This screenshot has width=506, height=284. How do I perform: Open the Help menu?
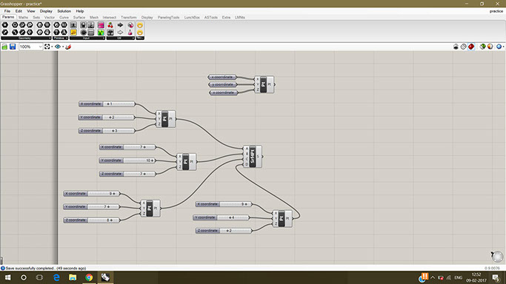point(80,11)
